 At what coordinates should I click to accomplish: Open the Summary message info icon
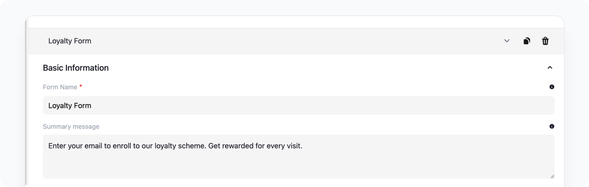click(552, 126)
